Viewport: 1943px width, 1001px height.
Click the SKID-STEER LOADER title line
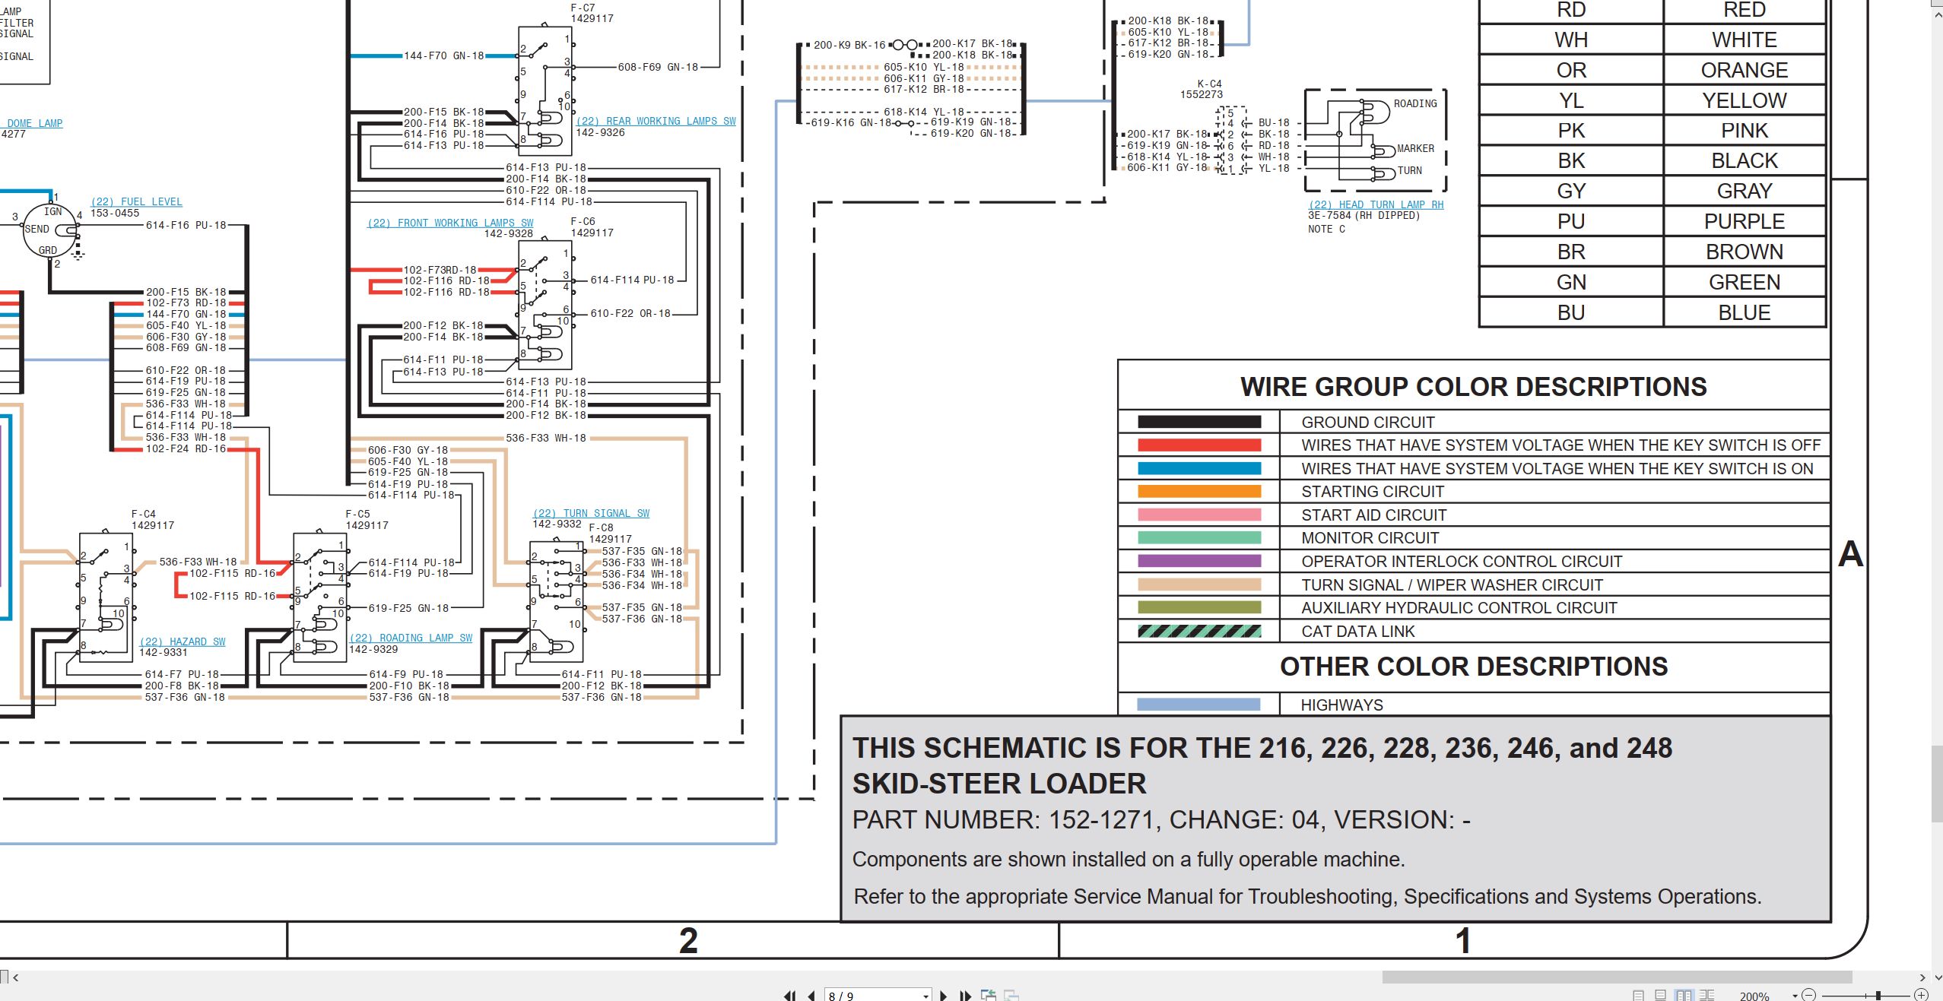pyautogui.click(x=999, y=784)
